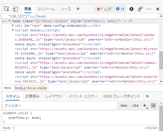Toggle the :hov element state panel
The height and width of the screenshot is (131, 163).
(124, 105)
